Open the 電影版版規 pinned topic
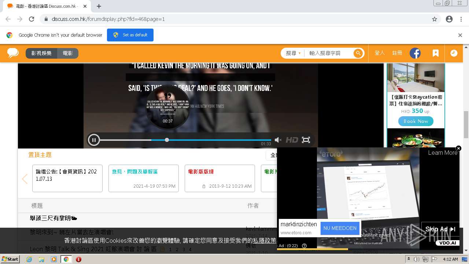Viewport: 469px width, 264px height. point(220,178)
